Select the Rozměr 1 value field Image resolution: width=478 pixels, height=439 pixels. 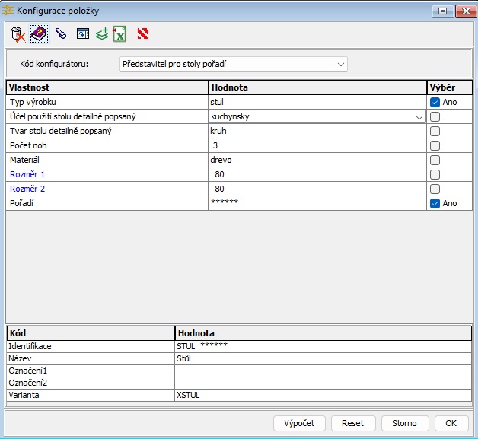click(317, 174)
